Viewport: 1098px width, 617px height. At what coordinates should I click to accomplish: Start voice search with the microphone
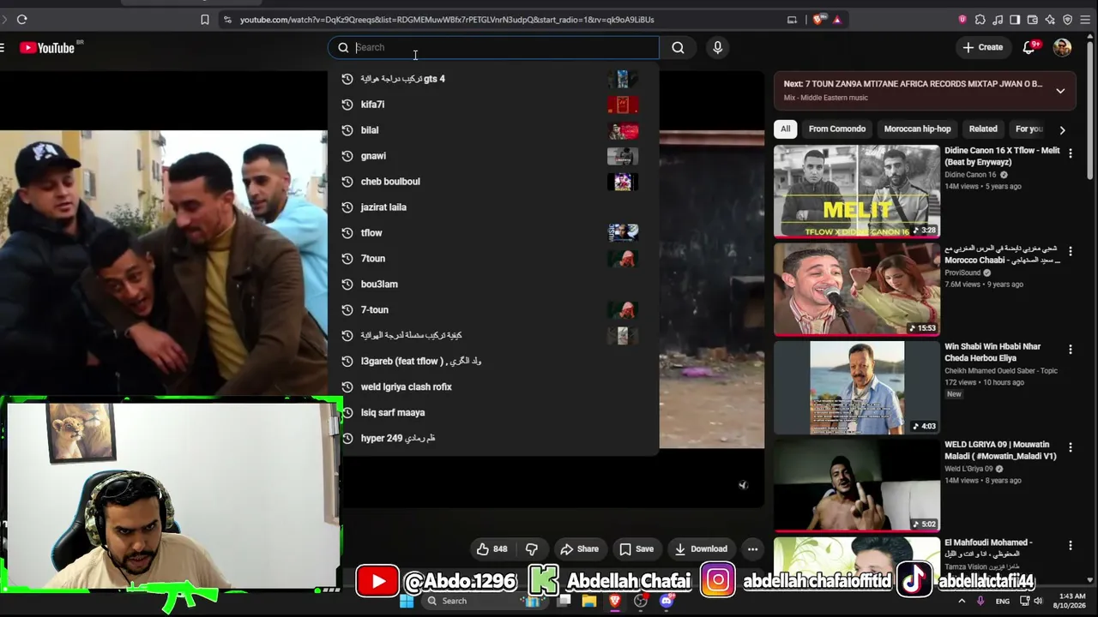(718, 48)
